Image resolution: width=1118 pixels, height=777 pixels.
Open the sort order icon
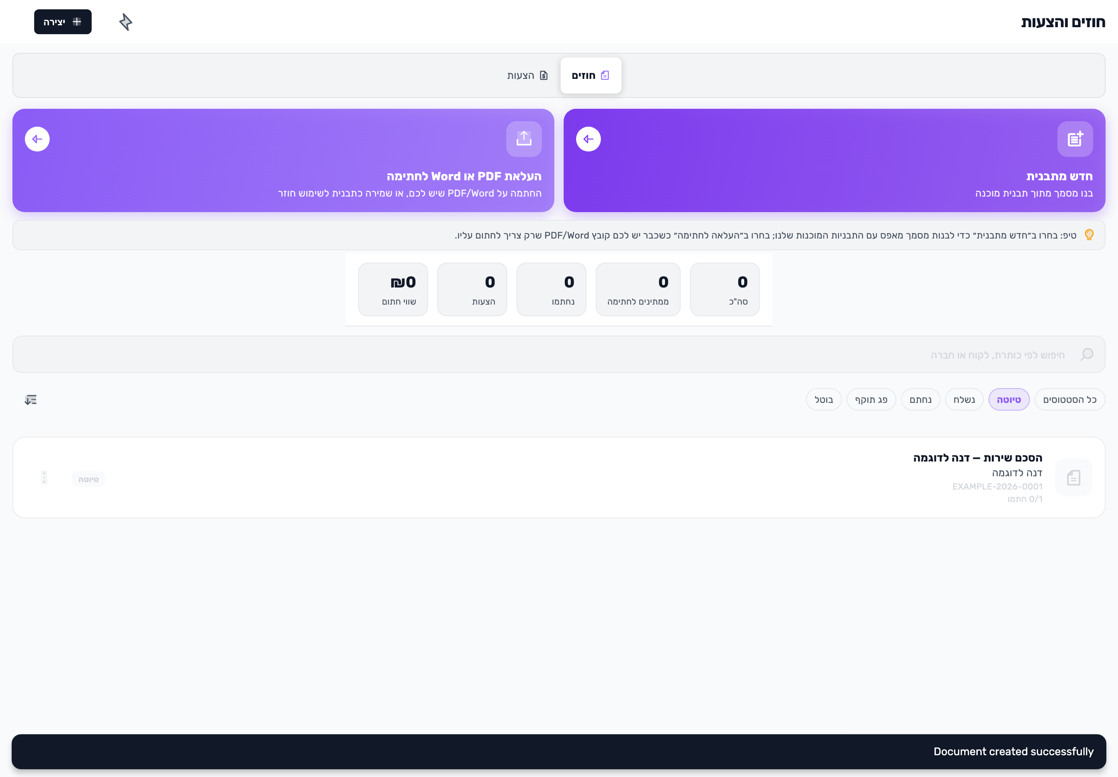31,400
